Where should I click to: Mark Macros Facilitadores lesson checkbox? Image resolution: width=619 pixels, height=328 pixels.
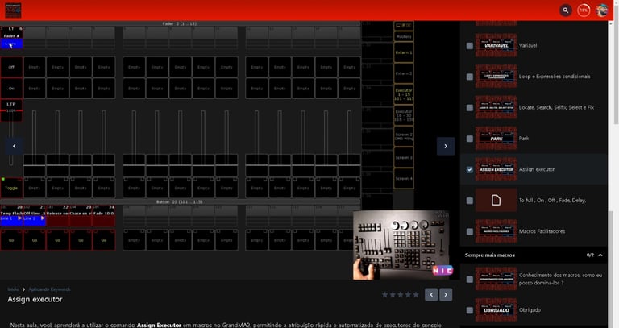click(x=469, y=231)
